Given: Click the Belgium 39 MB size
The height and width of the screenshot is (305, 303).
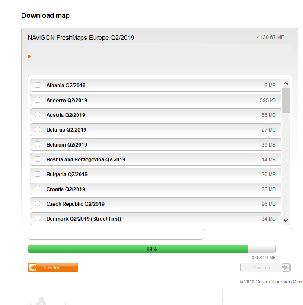Looking at the screenshot, I should (269, 145).
